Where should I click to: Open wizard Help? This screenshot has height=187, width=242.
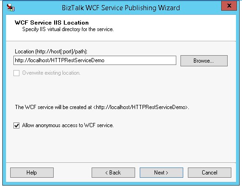pyautogui.click(x=32, y=173)
